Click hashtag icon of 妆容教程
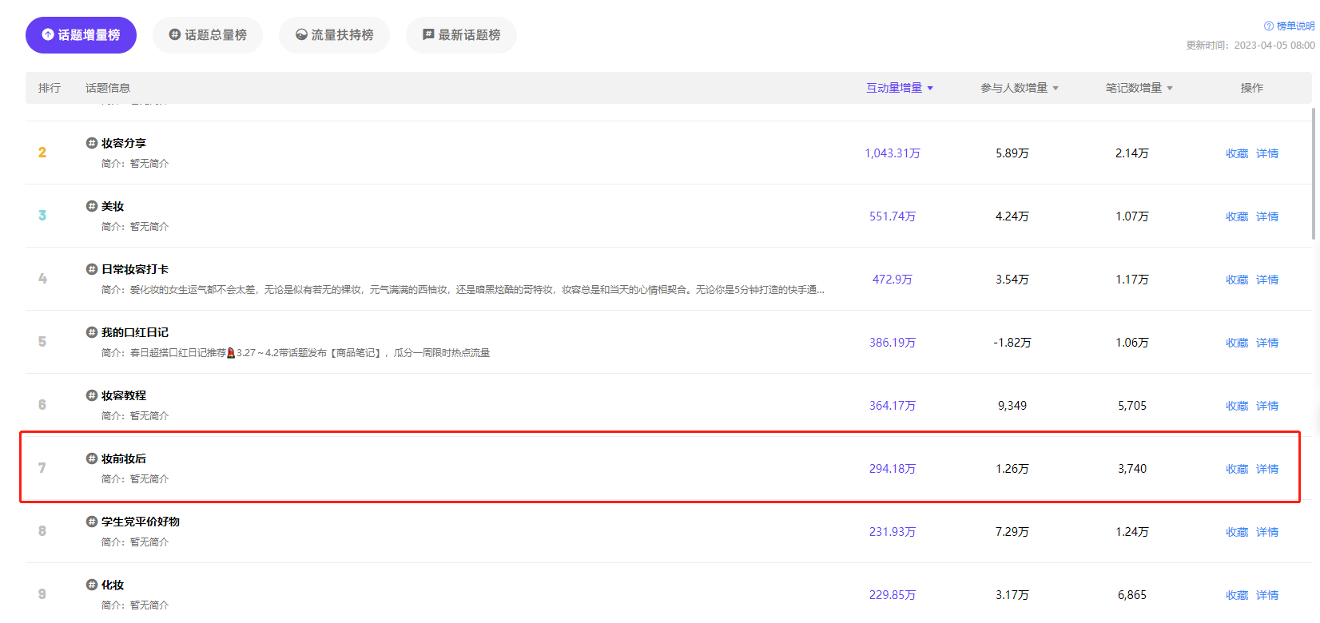Viewport: 1320px width, 623px height. click(92, 395)
